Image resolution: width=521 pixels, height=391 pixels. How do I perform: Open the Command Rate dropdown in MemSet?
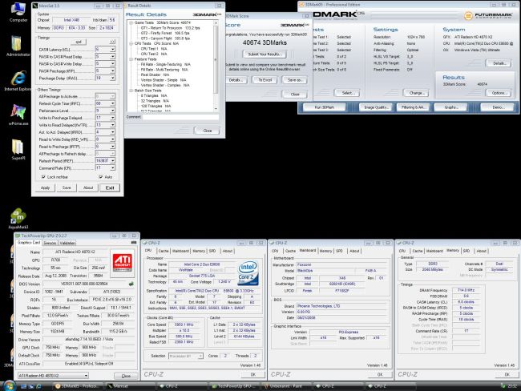tap(105, 167)
